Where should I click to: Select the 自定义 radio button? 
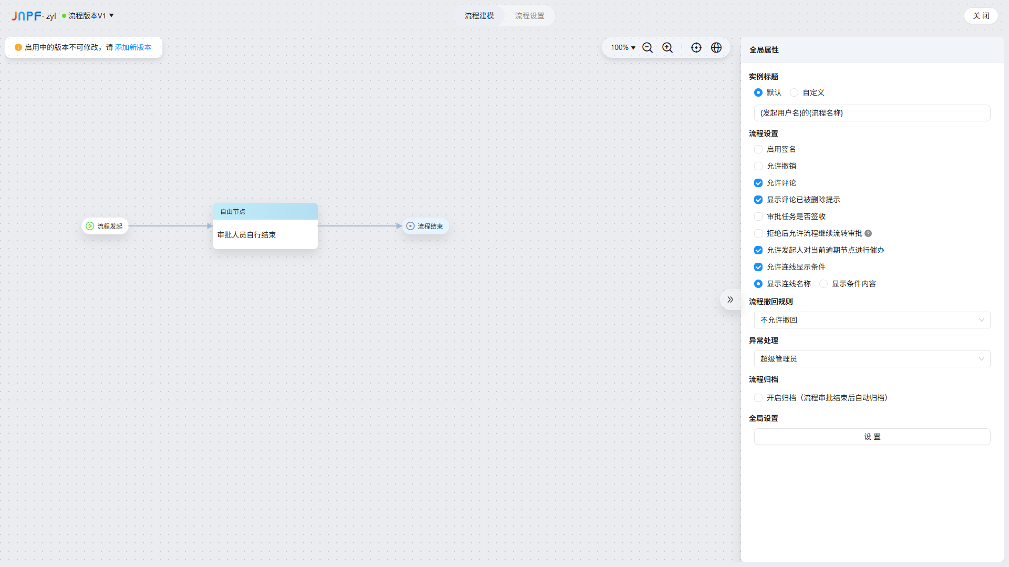[x=794, y=92]
